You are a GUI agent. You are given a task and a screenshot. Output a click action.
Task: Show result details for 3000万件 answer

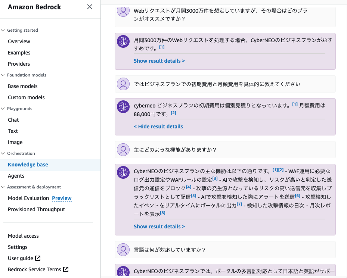tap(159, 61)
